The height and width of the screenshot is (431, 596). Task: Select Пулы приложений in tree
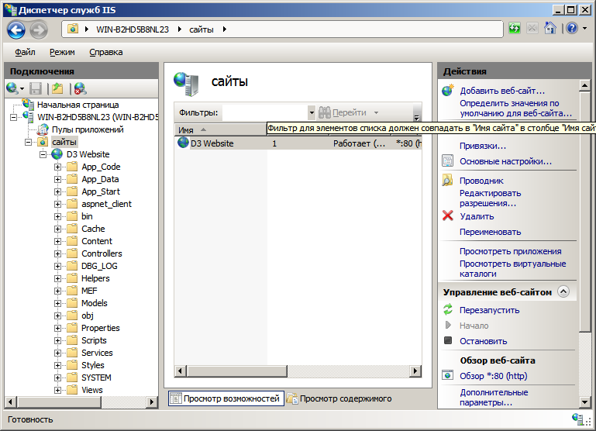(x=88, y=129)
